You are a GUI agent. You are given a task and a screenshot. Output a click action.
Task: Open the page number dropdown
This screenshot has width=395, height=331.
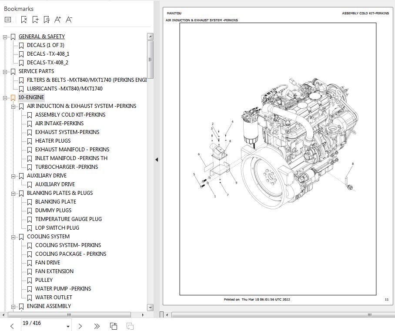[x=68, y=327]
